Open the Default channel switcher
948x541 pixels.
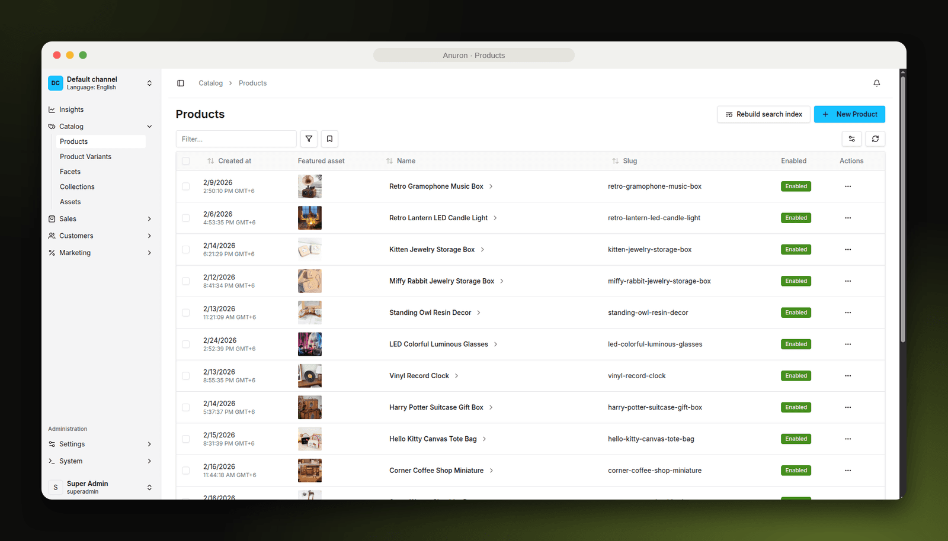coord(100,83)
